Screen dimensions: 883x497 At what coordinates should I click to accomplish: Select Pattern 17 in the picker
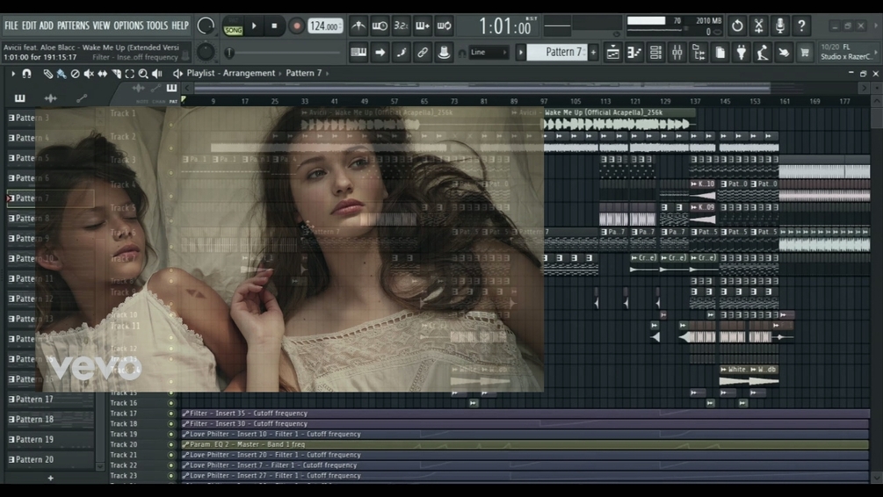click(x=50, y=399)
